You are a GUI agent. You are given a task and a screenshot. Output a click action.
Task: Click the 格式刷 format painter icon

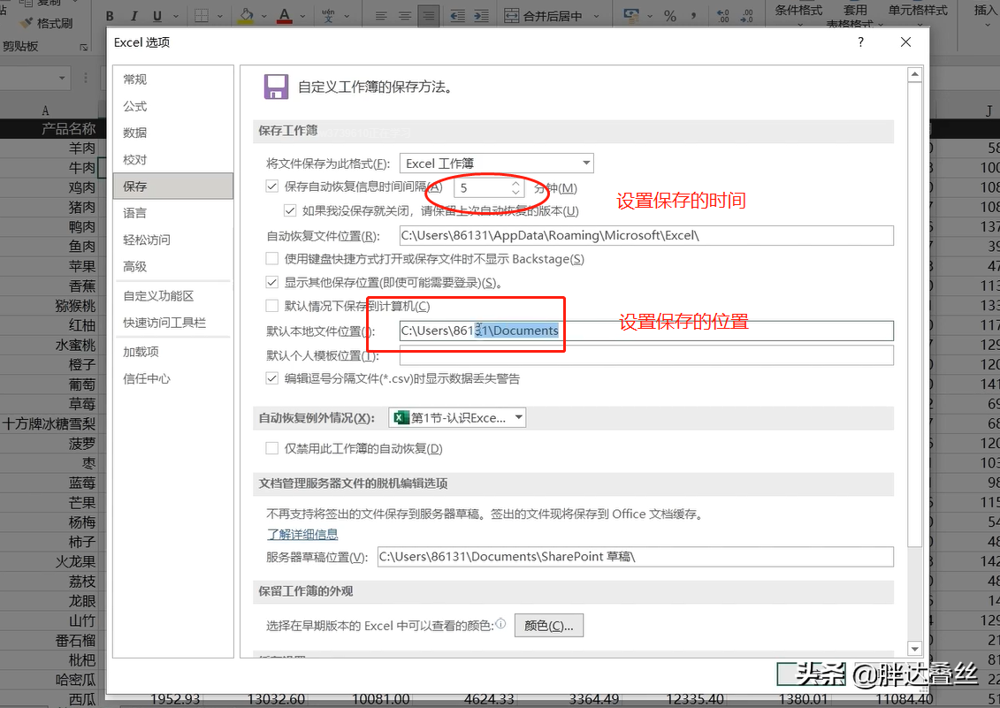[27, 23]
